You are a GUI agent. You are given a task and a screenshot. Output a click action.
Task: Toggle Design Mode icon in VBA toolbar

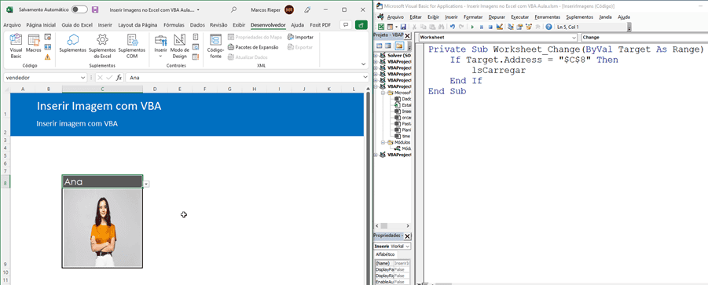tap(500, 27)
